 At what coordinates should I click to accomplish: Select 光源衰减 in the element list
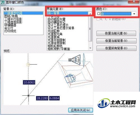[x=67, y=37]
